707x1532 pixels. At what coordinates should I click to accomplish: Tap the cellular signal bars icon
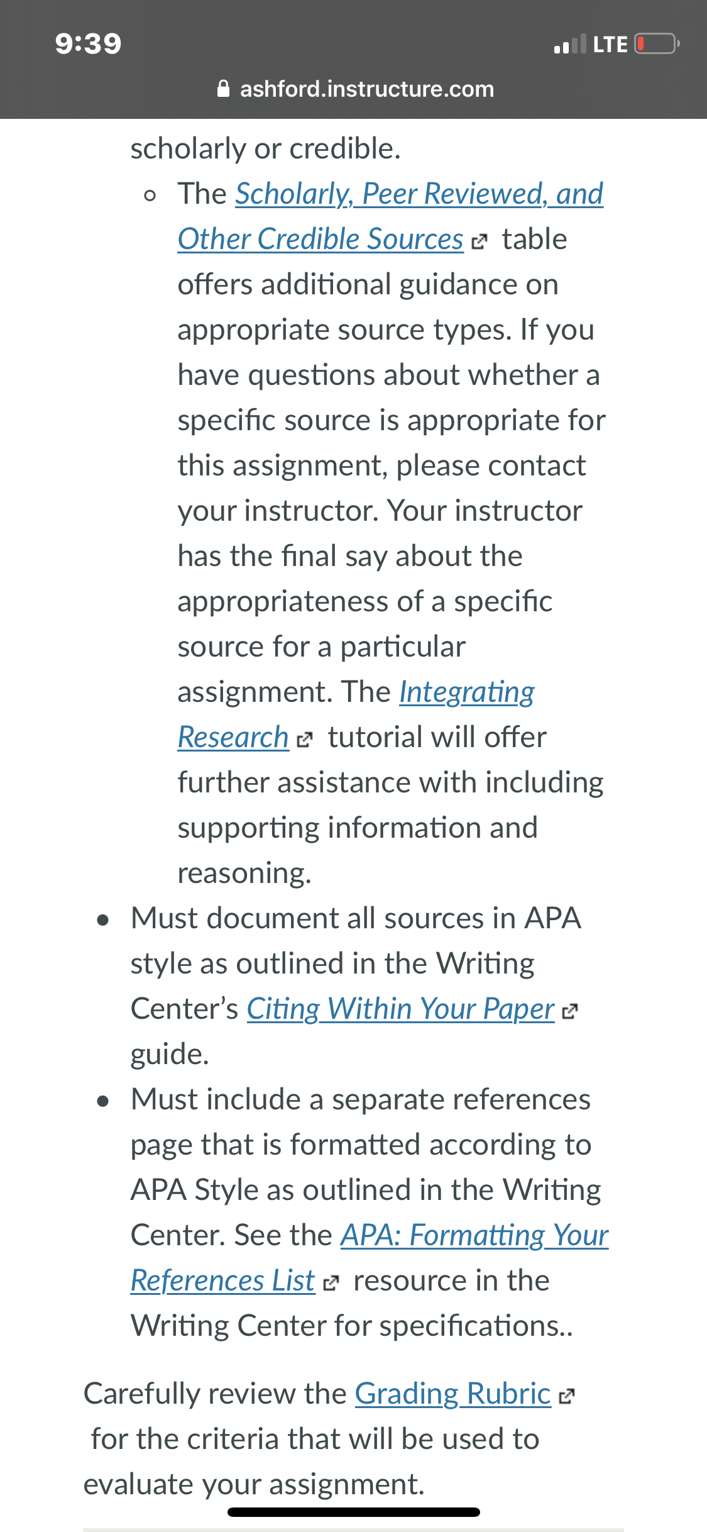[x=570, y=44]
